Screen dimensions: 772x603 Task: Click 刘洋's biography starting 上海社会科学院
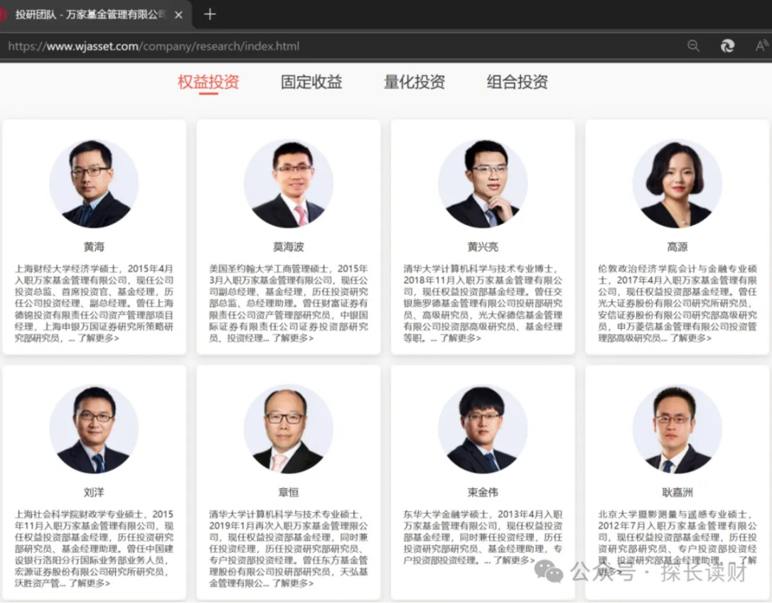pyautogui.click(x=93, y=548)
